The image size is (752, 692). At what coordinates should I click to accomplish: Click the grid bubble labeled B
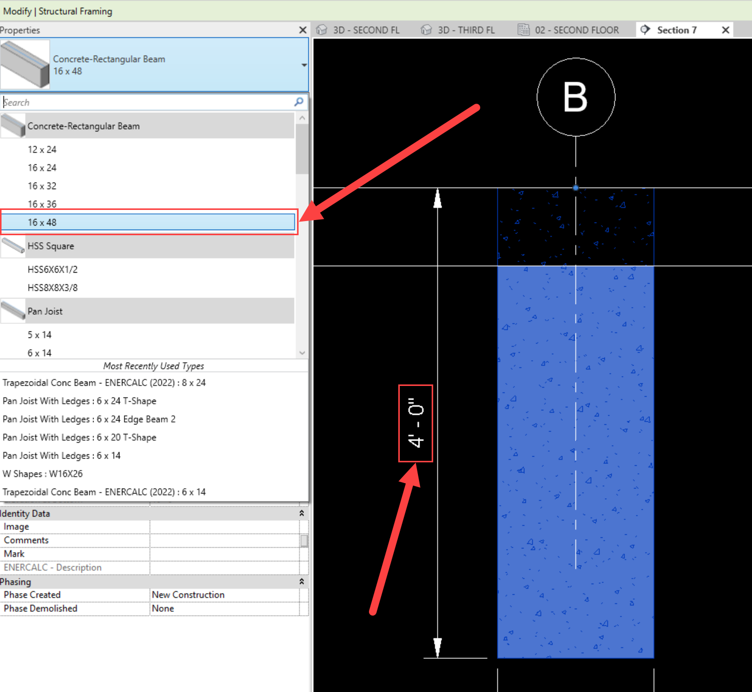pyautogui.click(x=575, y=97)
